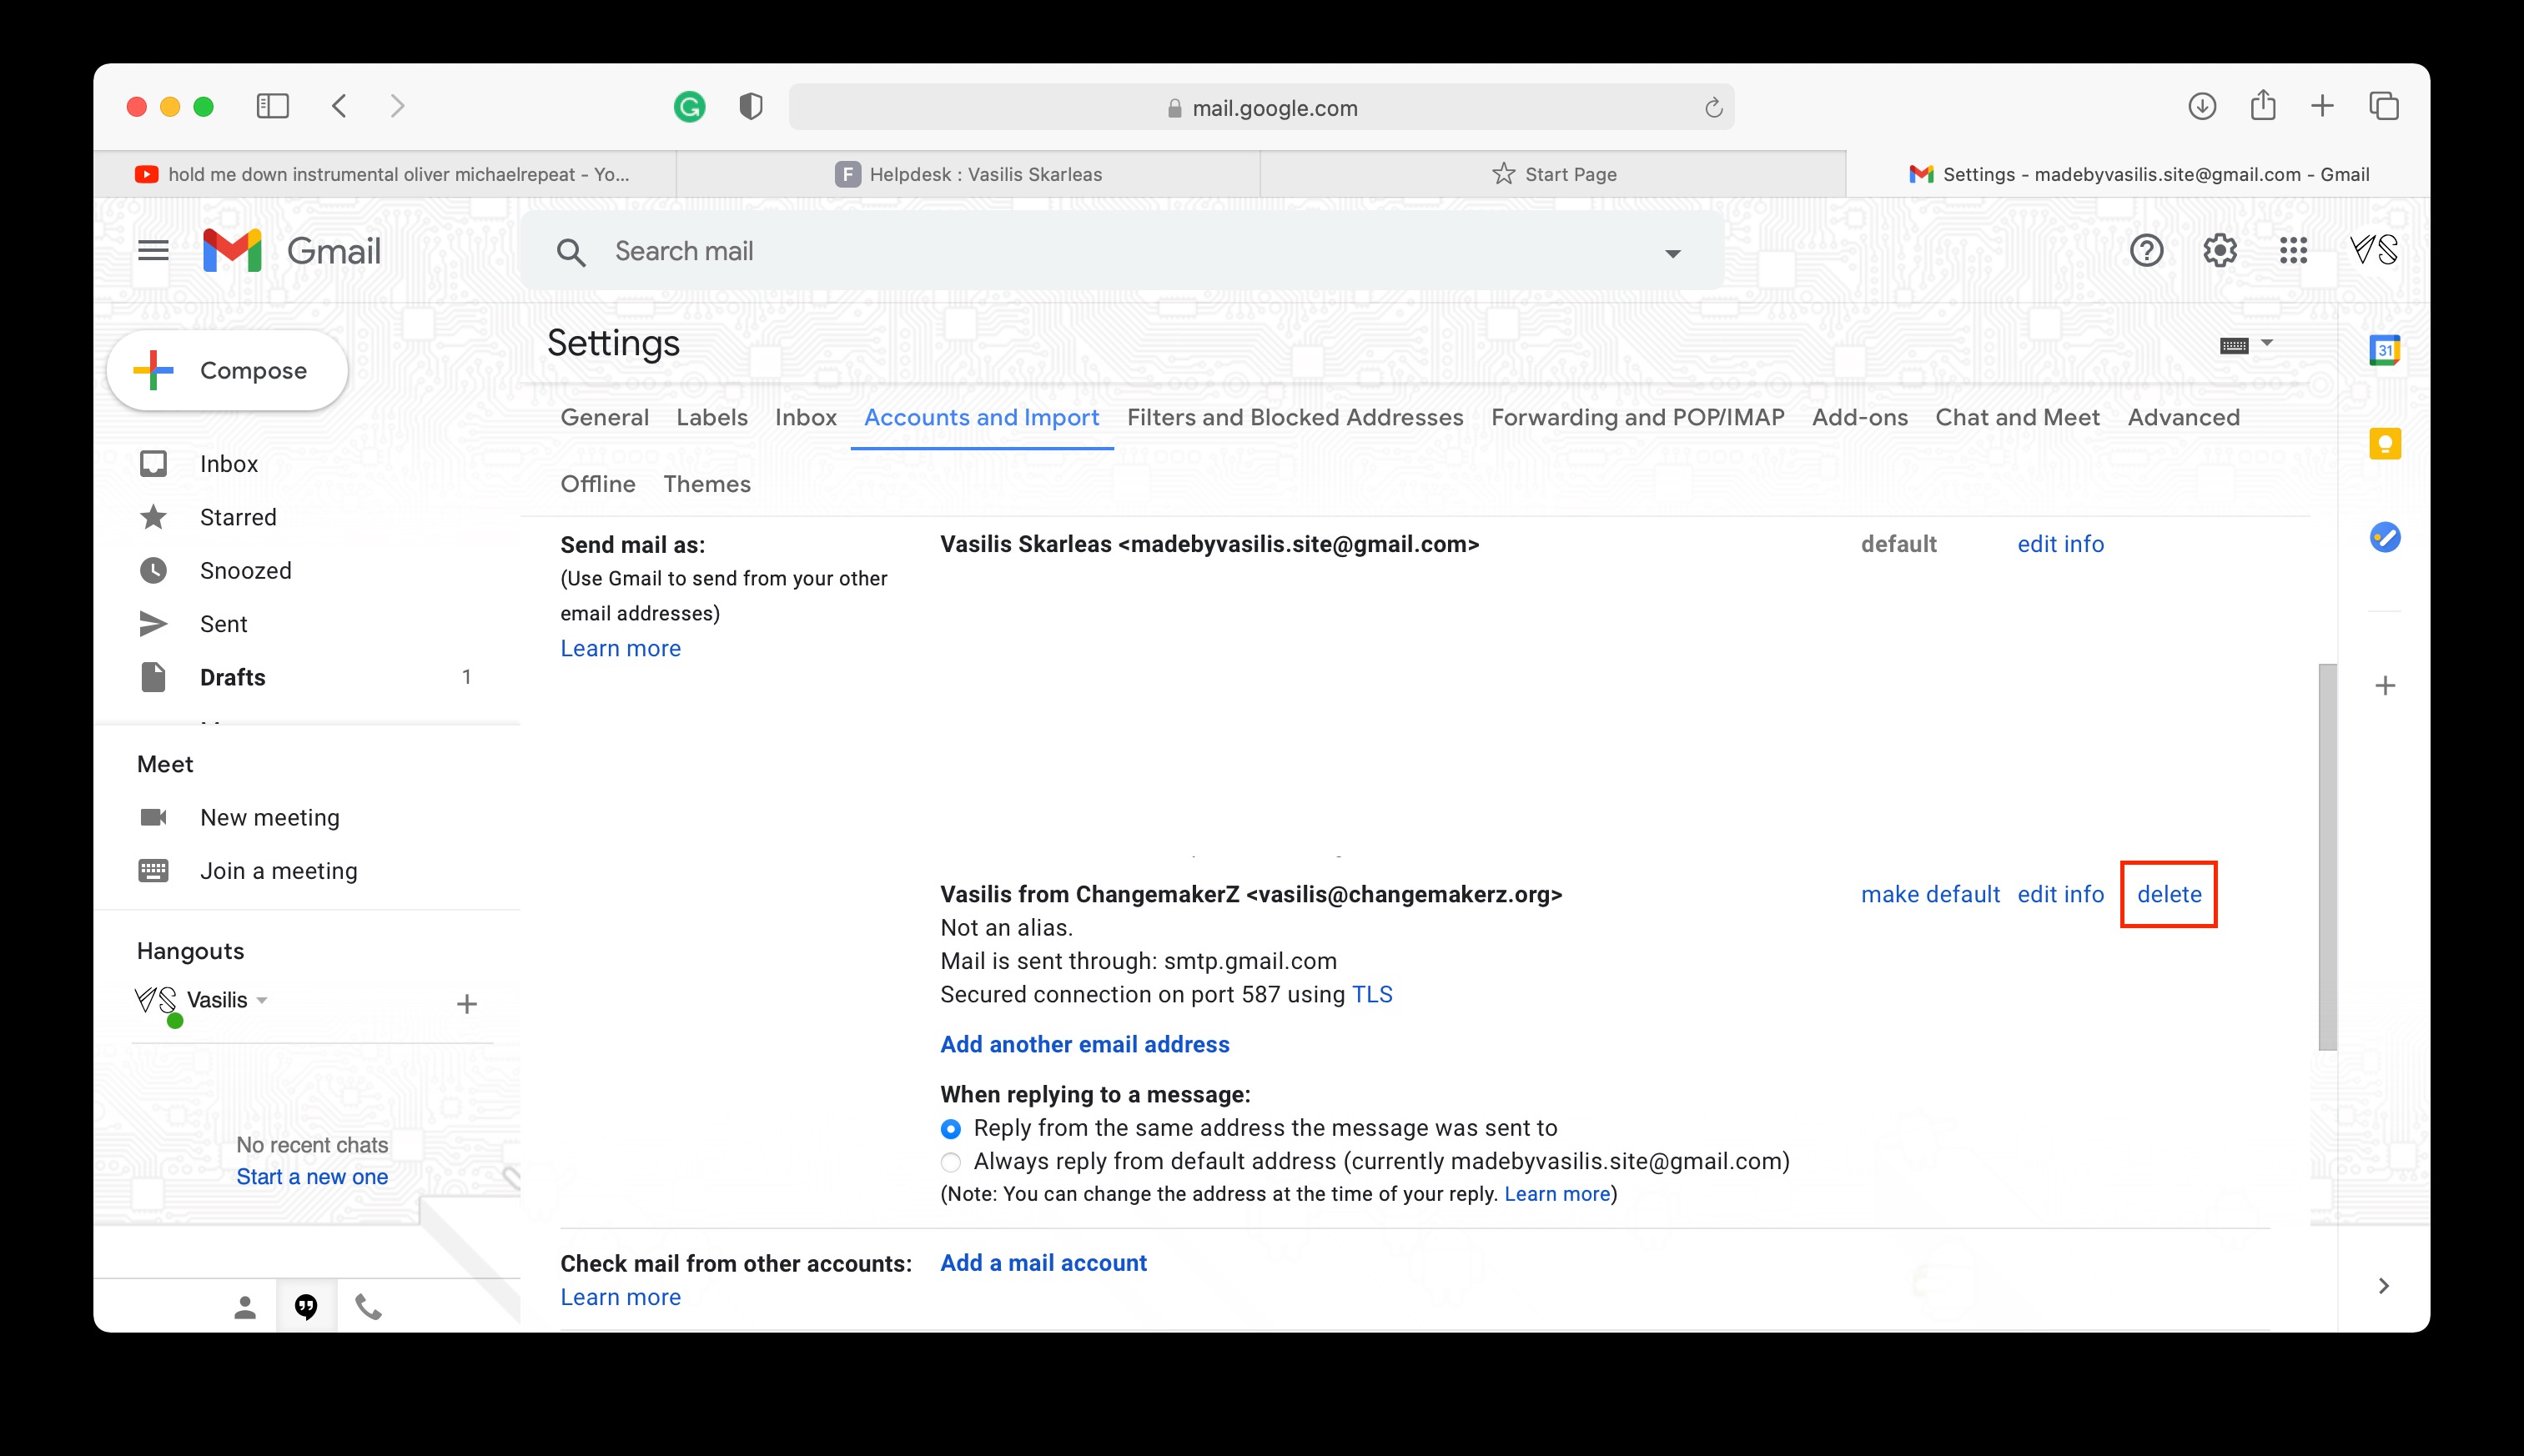Screen dimensions: 2524x1456
Task: Select Reply from the same address option
Action: (951, 1129)
